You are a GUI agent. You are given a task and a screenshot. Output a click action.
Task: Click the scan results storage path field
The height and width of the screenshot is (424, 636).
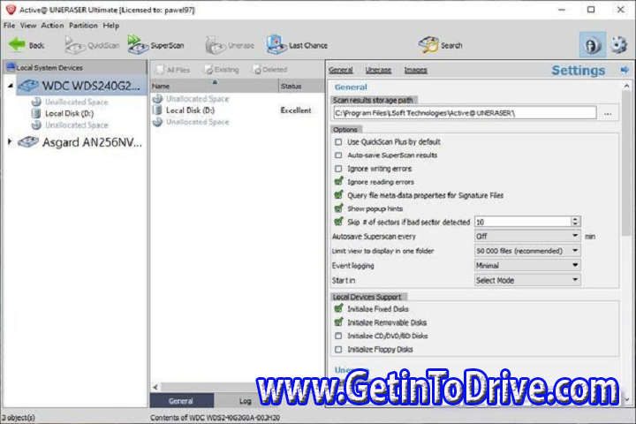pyautogui.click(x=465, y=113)
